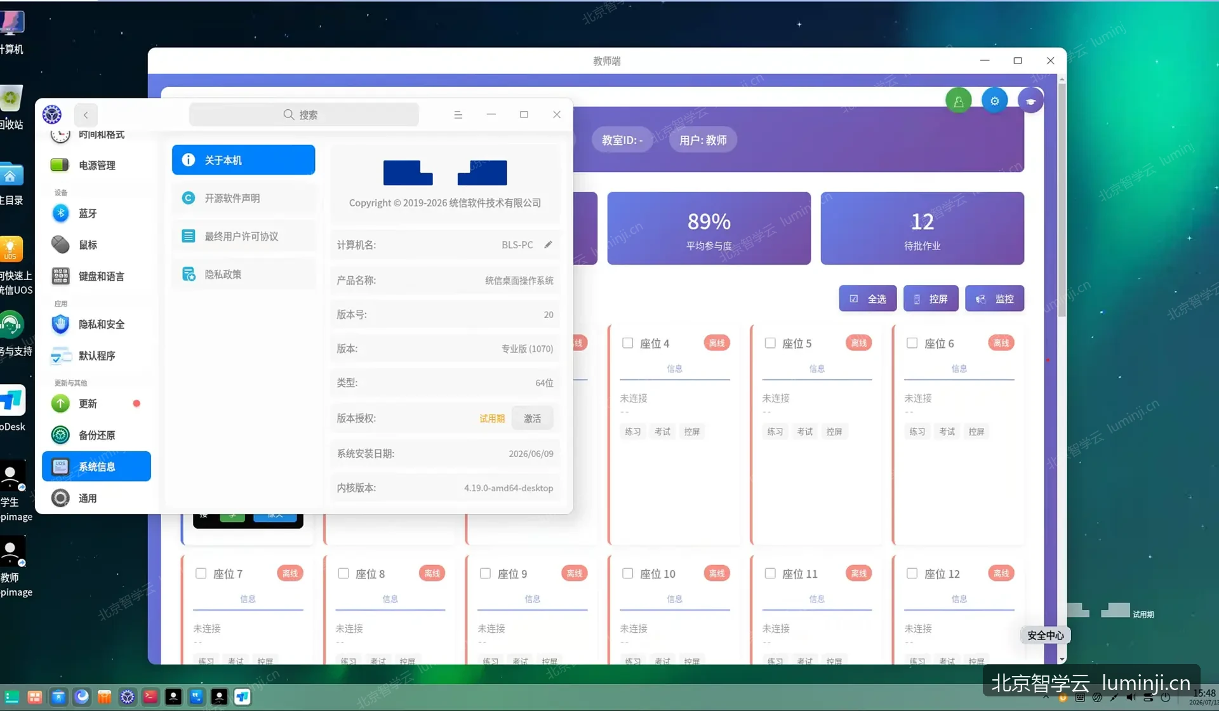Click the purple graduation cap icon
This screenshot has height=711, width=1219.
point(1030,101)
